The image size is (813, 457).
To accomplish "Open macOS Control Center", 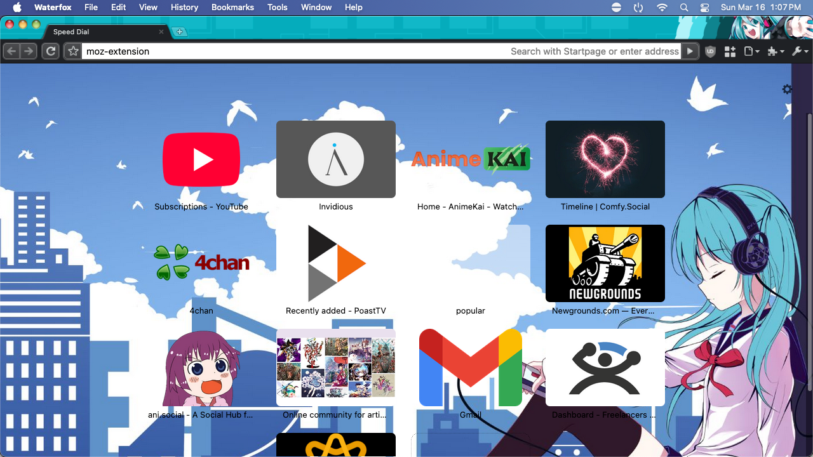I will pos(704,8).
